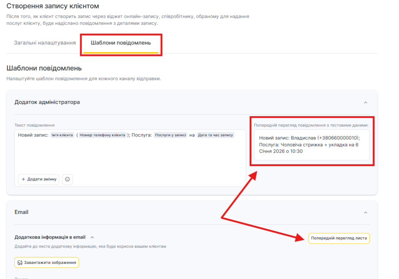Select the Номер телефону клієнта variable chip
Viewport: 399px width, 279px height.
102,135
